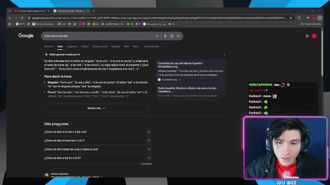Screen dimensions: 330x185
Task: Expand the Más search filter dropdown
Action: [x=136, y=47]
